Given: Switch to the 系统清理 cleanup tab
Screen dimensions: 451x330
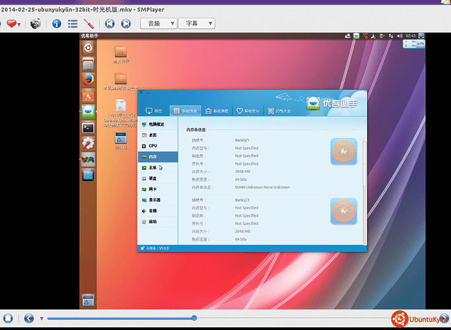Looking at the screenshot, I should (x=217, y=111).
